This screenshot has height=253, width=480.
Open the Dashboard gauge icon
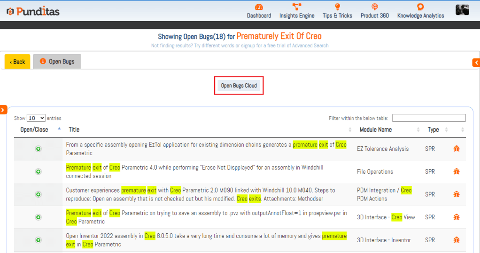click(x=259, y=7)
